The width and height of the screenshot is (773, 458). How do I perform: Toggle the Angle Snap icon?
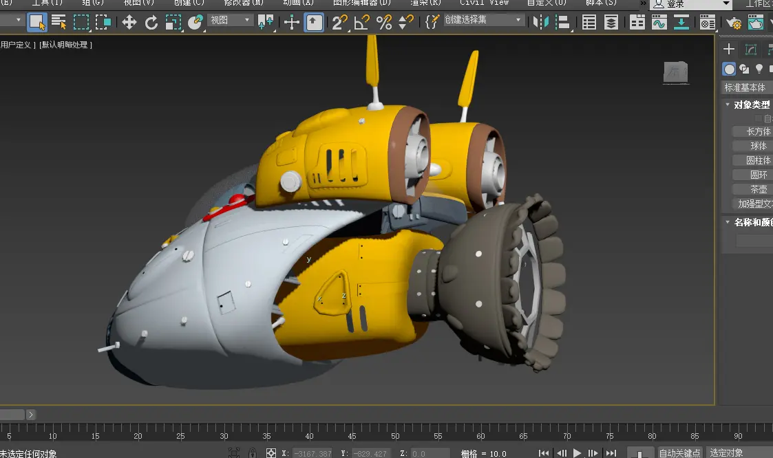(x=362, y=22)
